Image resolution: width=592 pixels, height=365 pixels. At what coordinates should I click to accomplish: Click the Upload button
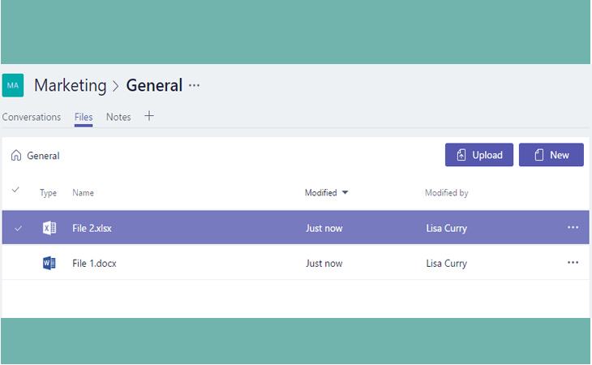pos(478,155)
